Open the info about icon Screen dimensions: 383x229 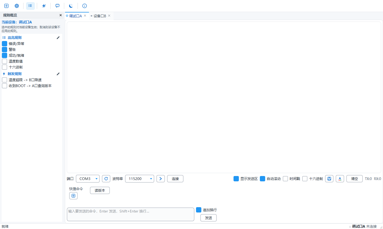(x=85, y=6)
